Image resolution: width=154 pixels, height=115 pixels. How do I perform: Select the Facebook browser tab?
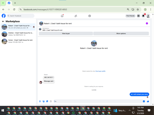(x=9, y=3)
